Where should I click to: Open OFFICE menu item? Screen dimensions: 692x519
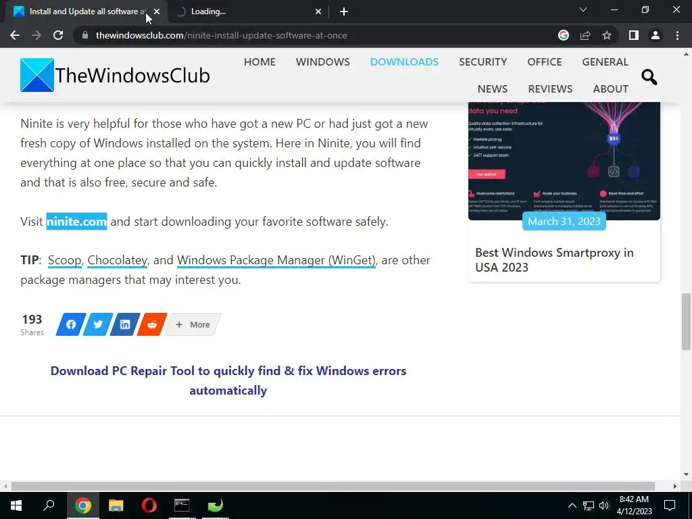coord(545,61)
